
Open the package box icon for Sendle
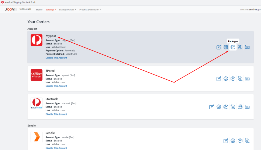point(240,141)
